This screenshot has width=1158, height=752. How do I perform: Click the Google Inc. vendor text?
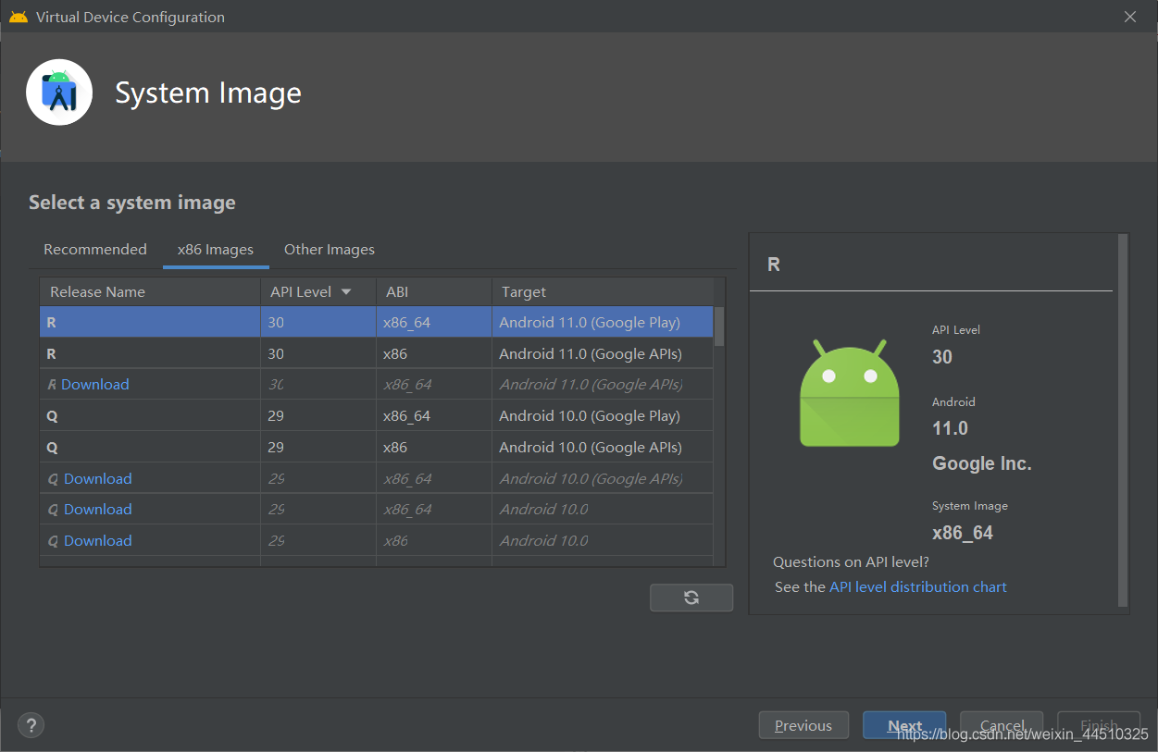(x=982, y=464)
